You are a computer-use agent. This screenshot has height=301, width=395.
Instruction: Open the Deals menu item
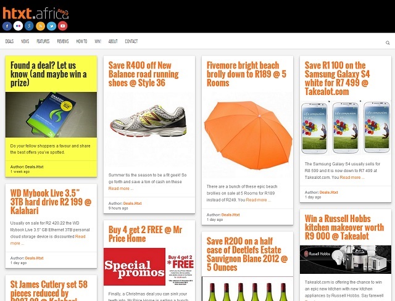(9, 41)
